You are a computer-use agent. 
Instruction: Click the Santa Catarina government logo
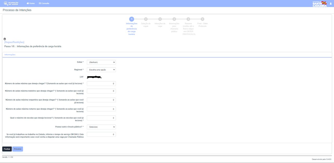319,4
